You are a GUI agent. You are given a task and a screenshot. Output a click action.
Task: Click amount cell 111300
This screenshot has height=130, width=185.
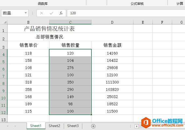[x=112, y=82]
